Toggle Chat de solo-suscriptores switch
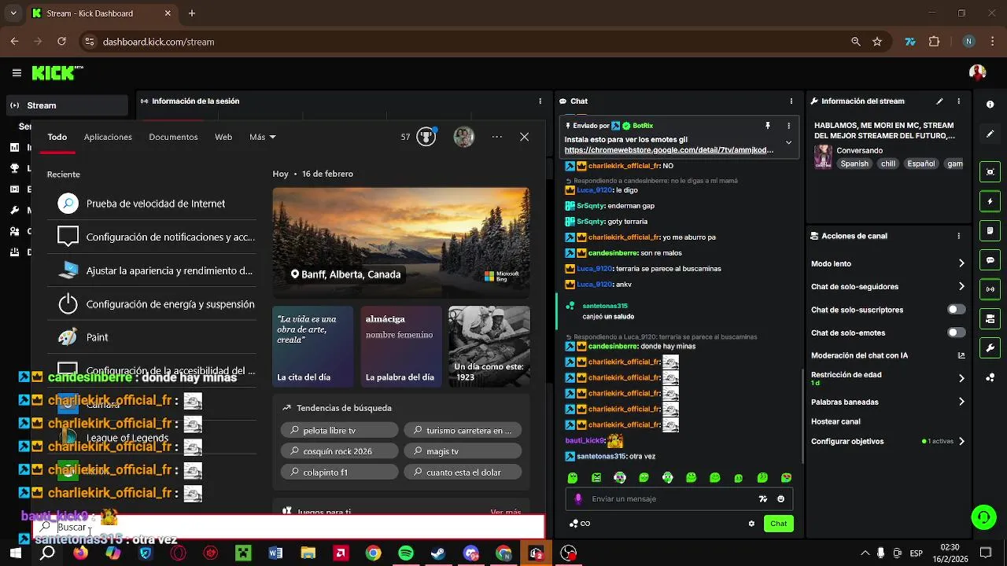 [x=956, y=310]
